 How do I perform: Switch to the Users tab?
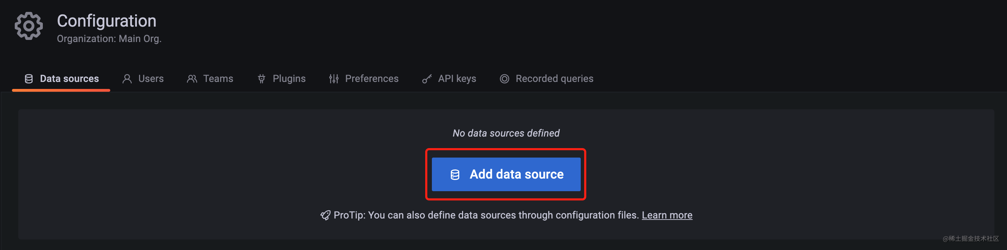pos(143,79)
